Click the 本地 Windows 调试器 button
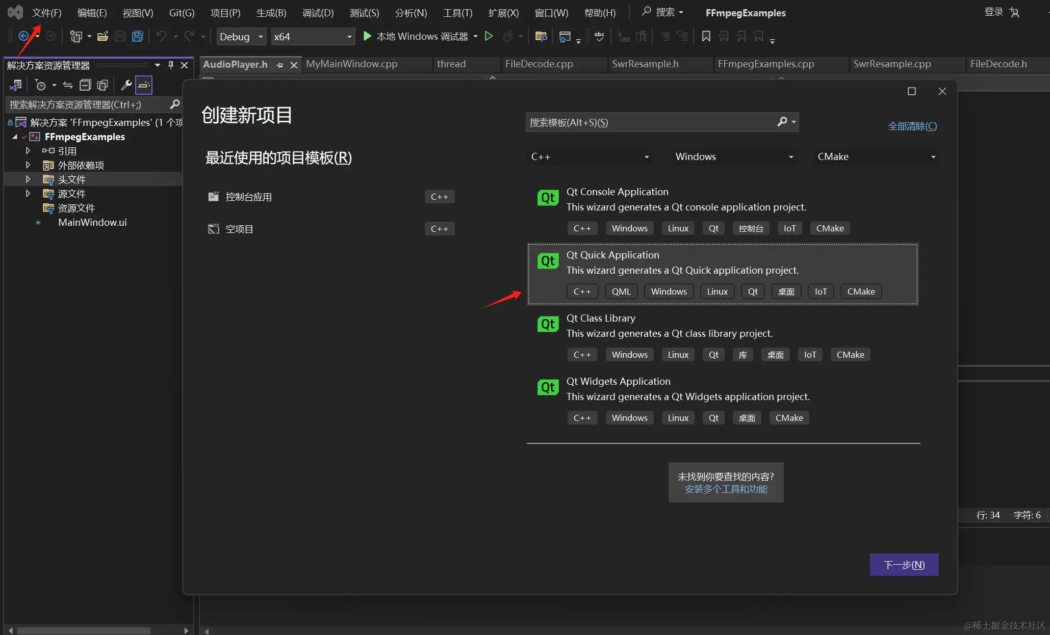The width and height of the screenshot is (1050, 635). pyautogui.click(x=420, y=36)
